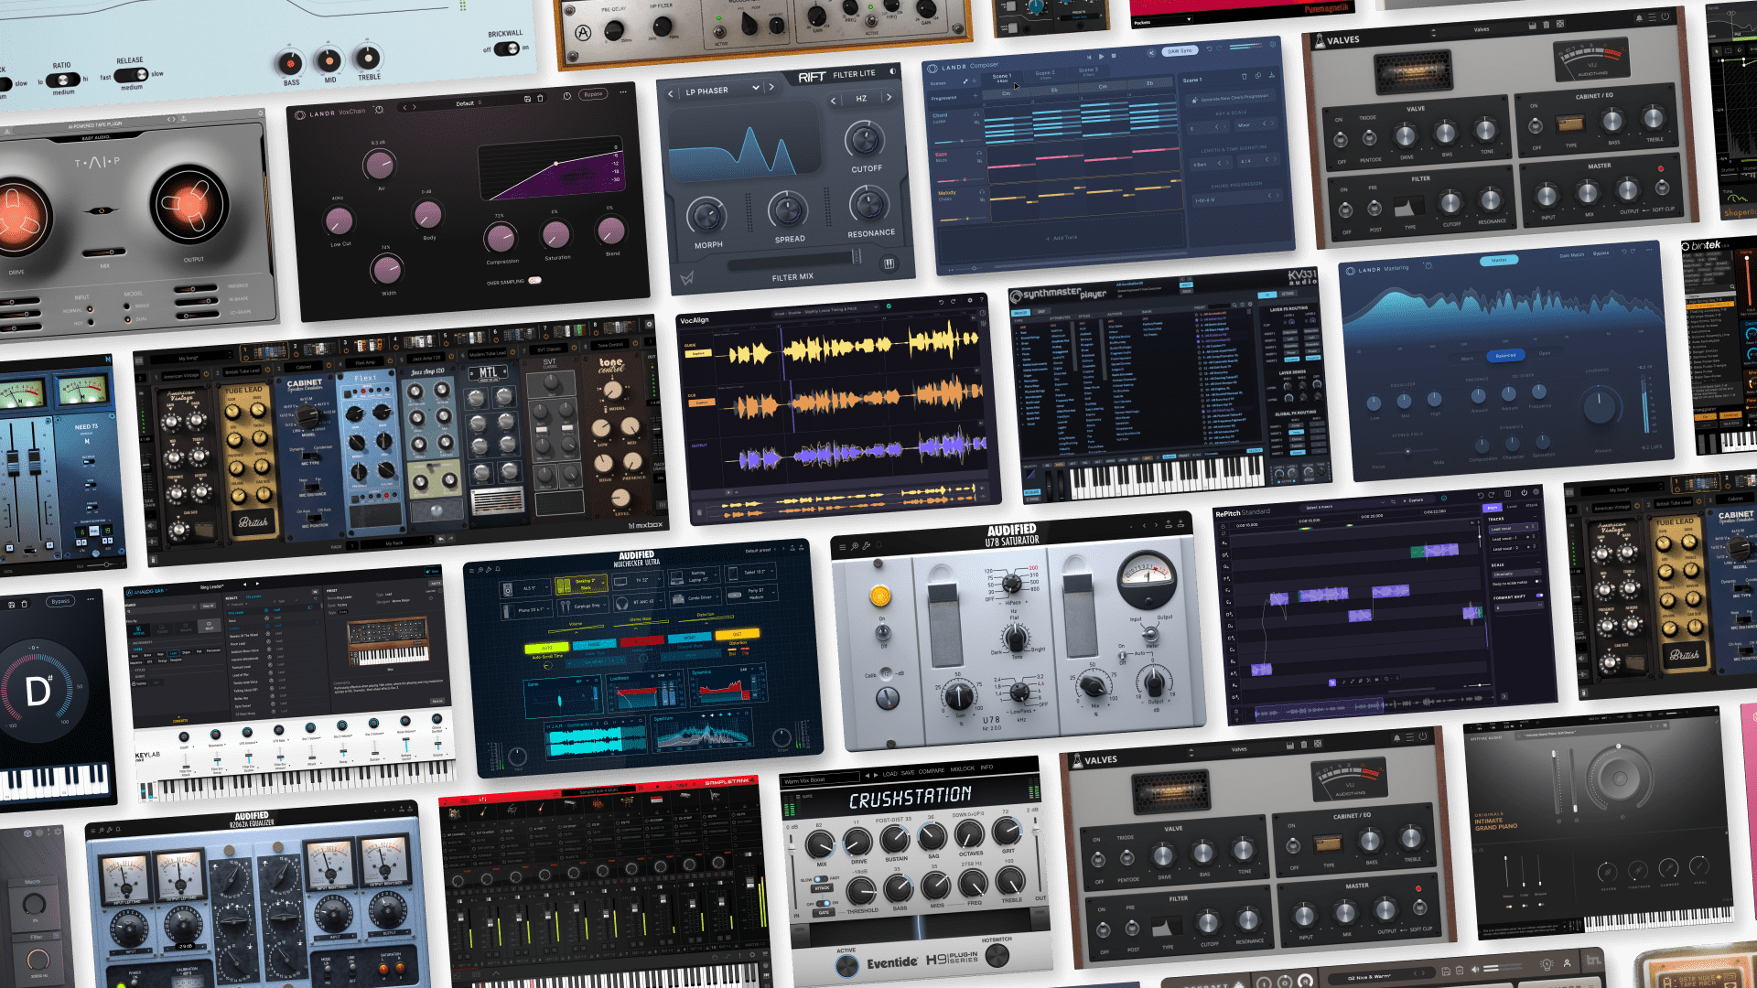Image resolution: width=1757 pixels, height=988 pixels.
Task: Solo the Chord track with its headphone icon
Action: pos(976,114)
